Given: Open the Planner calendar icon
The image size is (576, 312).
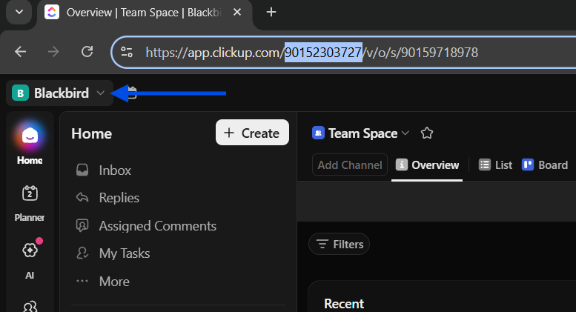Looking at the screenshot, I should tap(30, 193).
